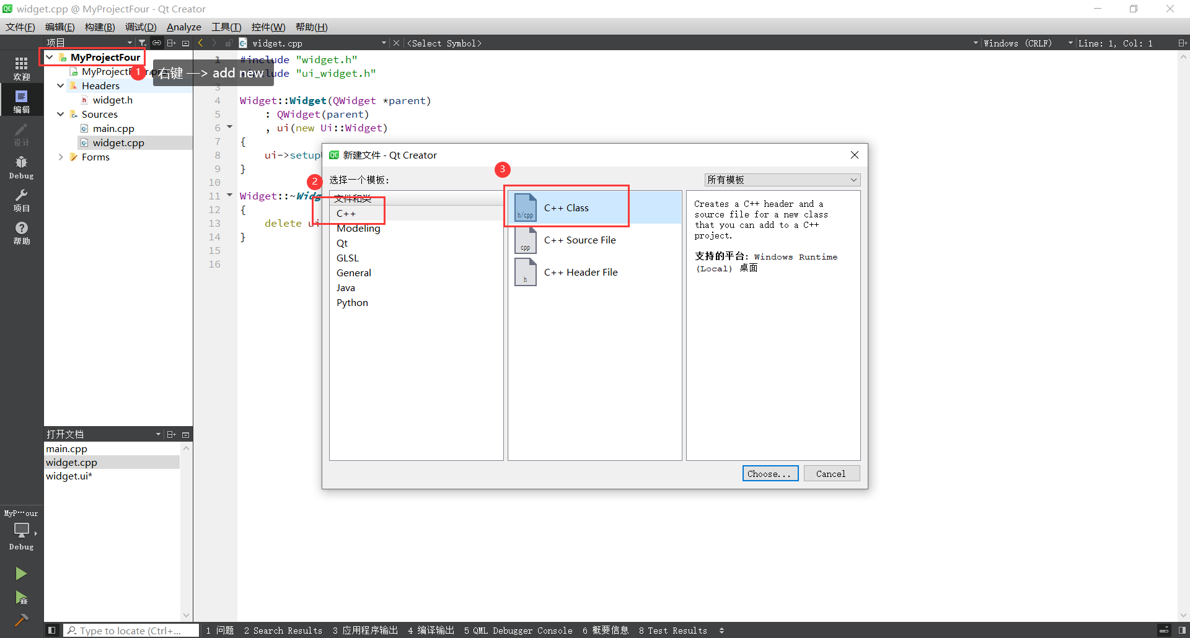Switch to Edit (编辑) mode
The image size is (1190, 638).
[x=21, y=101]
